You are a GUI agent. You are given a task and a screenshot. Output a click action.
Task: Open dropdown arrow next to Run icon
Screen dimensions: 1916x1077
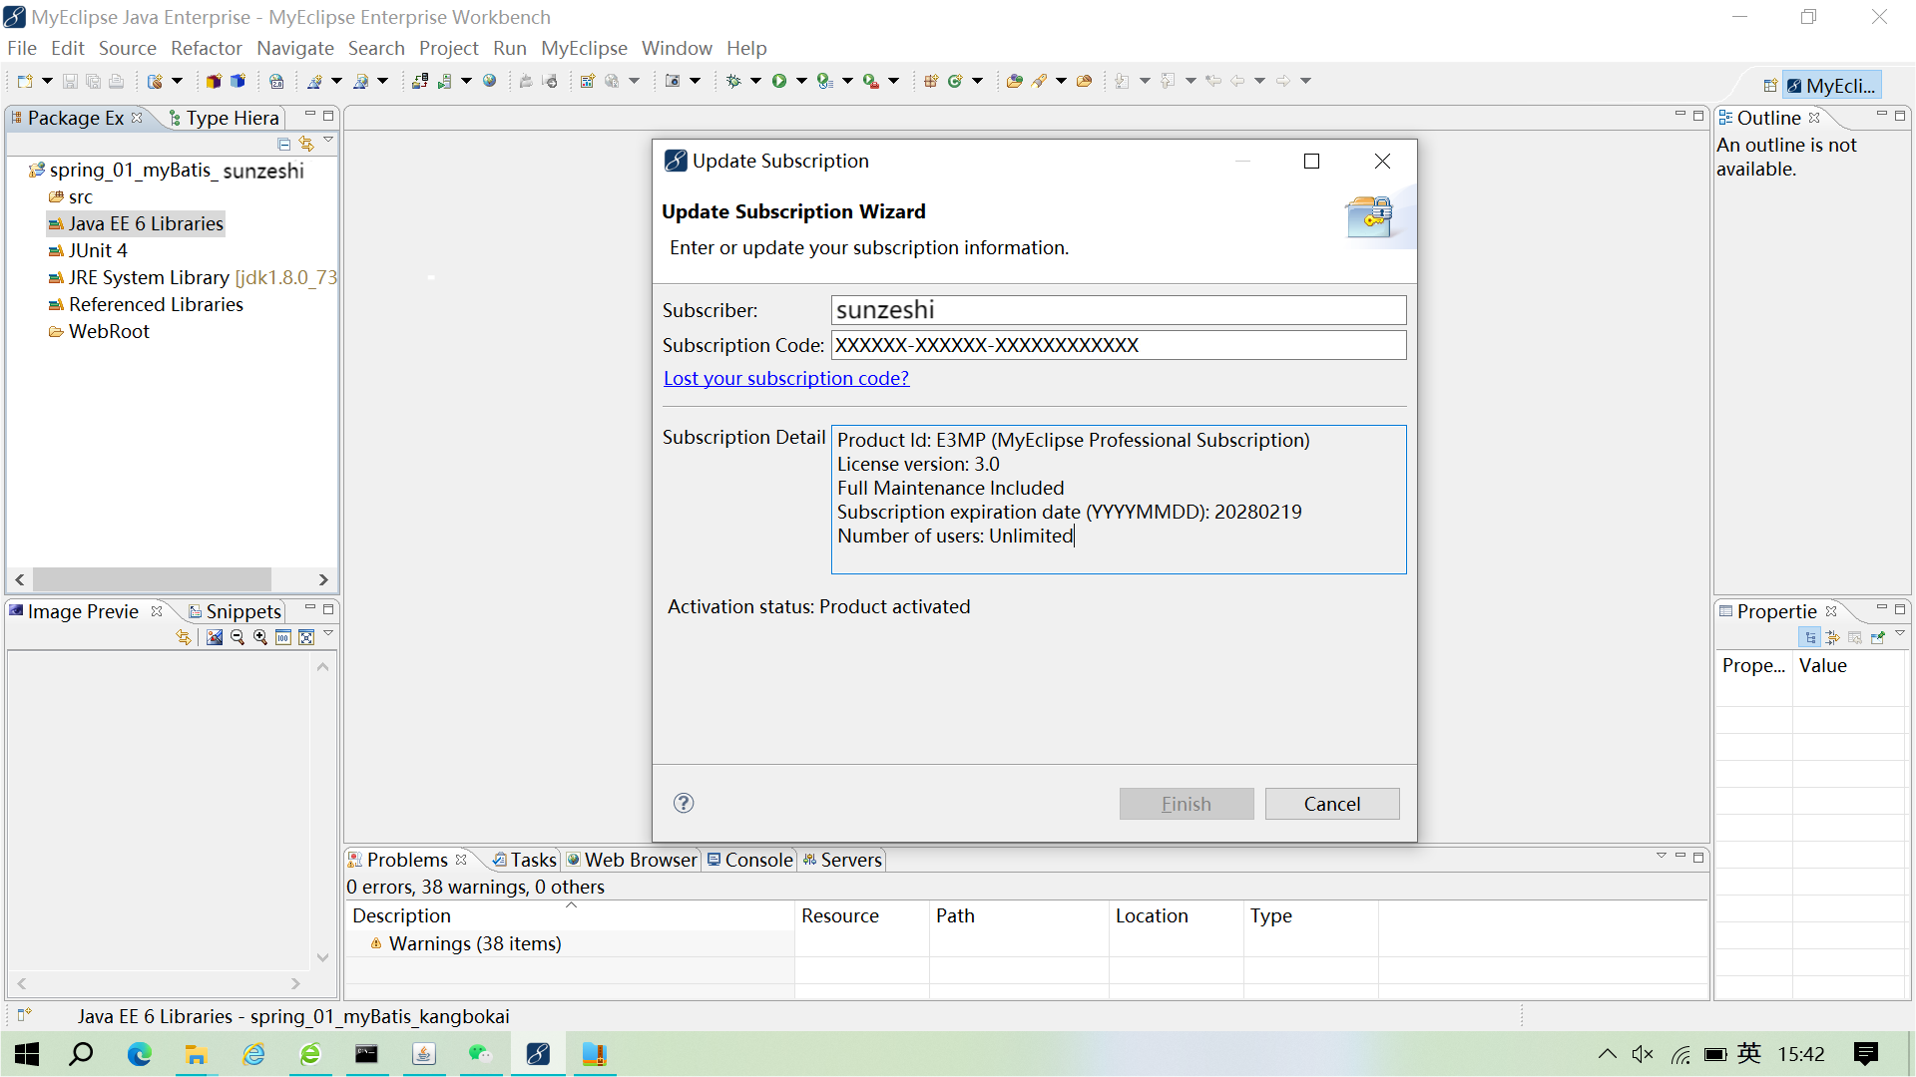pos(801,81)
